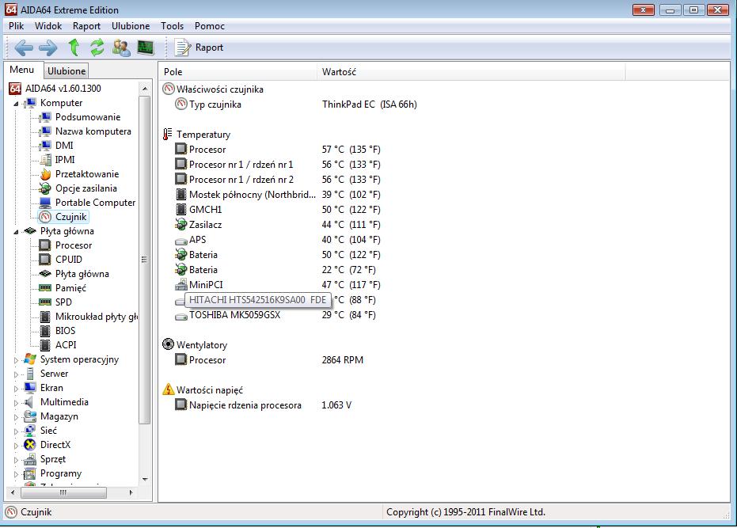
Task: Click the tree panel scroll down arrow
Action: click(145, 480)
